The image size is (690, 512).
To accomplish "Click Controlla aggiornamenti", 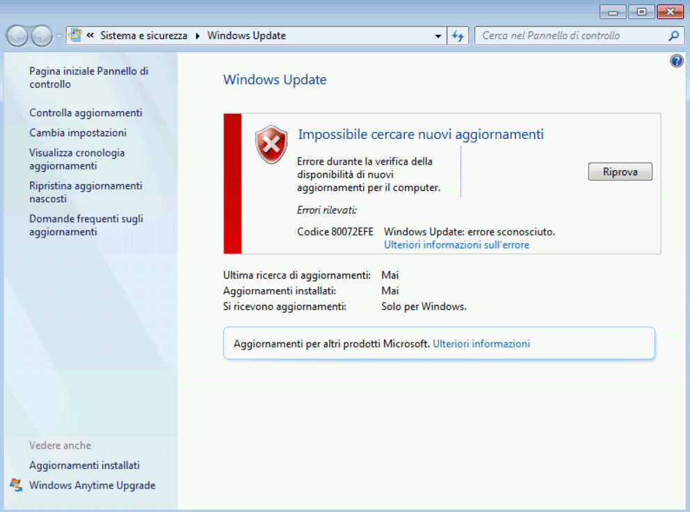I will [86, 113].
